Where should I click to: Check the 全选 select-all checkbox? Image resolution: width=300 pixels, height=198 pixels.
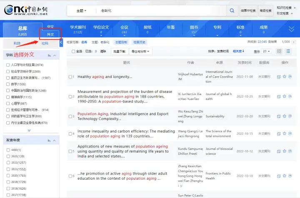[74, 52]
